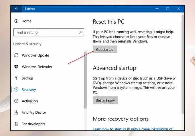
Task: Click the sidebar scrollbar up arrow
Action: click(x=85, y=51)
